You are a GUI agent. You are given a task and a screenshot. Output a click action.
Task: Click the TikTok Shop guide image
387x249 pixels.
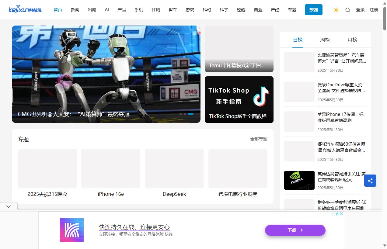pyautogui.click(x=239, y=99)
